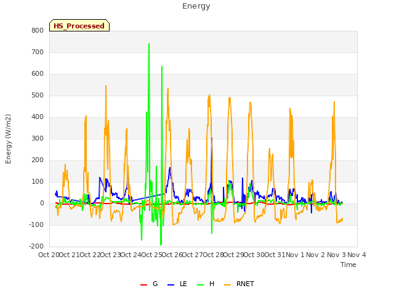This screenshot has height=296, width=394.
Task: Click the 500 y-axis tick label
Action: coord(38,95)
